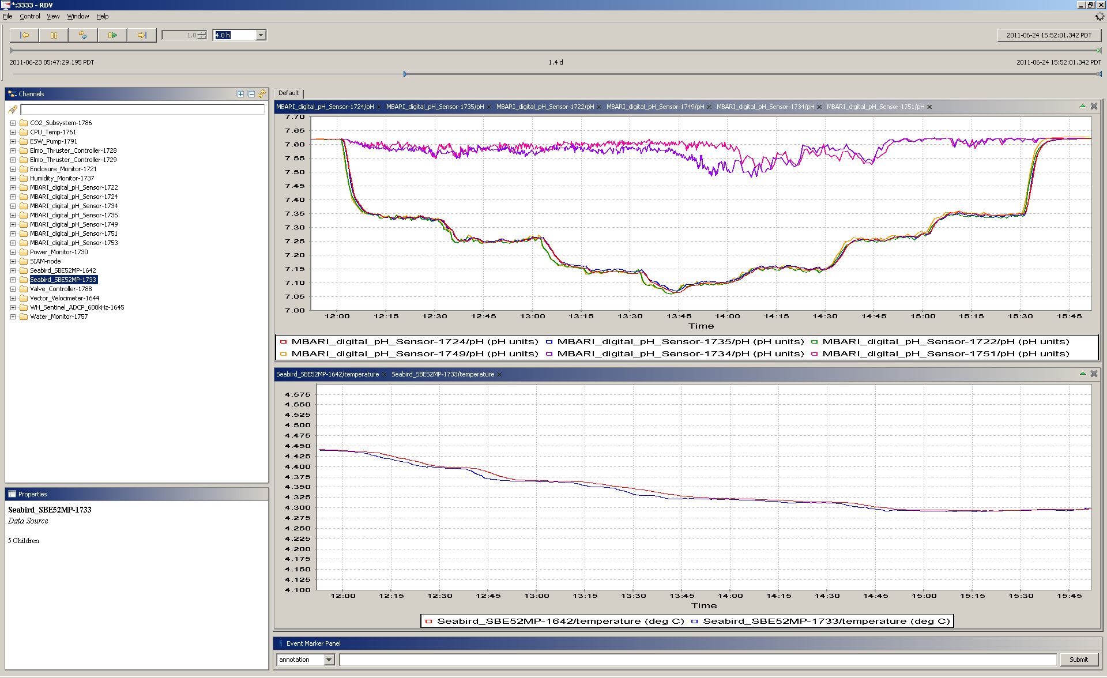Click the event marker text input field

coord(698,660)
